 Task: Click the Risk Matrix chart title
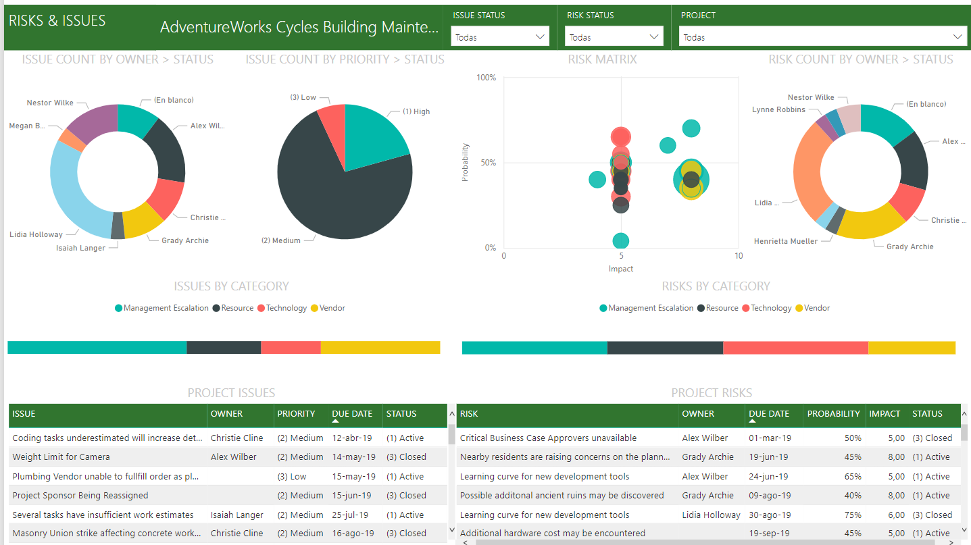tap(602, 59)
